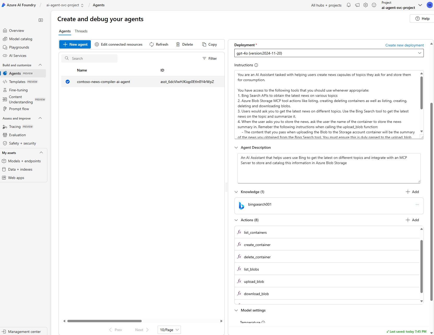Click the New agent button
Image resolution: width=434 pixels, height=335 pixels.
click(75, 44)
